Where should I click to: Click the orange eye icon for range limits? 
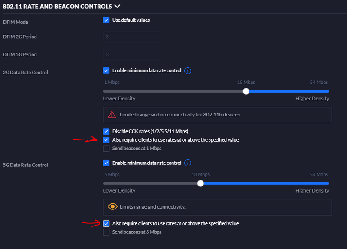[112, 207]
